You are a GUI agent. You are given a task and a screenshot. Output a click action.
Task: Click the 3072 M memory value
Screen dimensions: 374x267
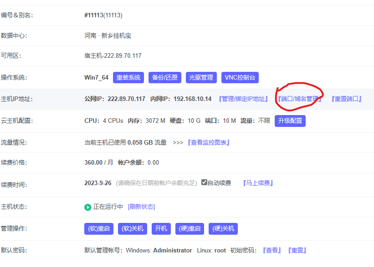[x=155, y=121]
